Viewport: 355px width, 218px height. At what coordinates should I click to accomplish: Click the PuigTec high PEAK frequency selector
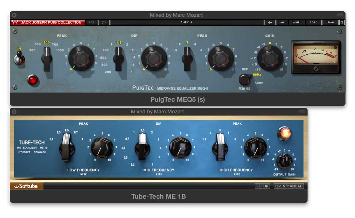click(x=187, y=59)
